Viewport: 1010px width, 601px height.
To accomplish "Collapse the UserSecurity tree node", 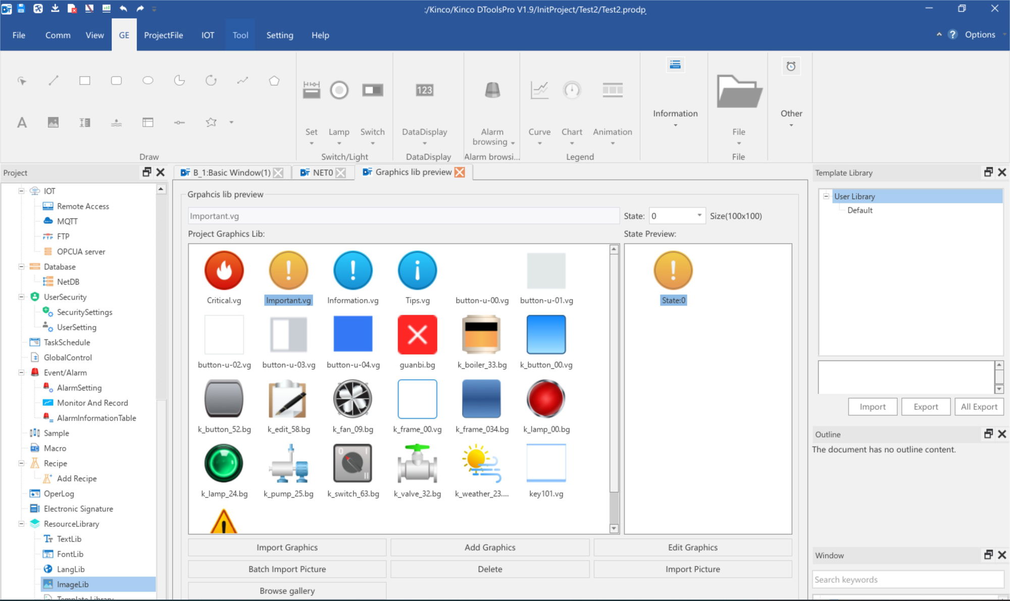I will 21,297.
